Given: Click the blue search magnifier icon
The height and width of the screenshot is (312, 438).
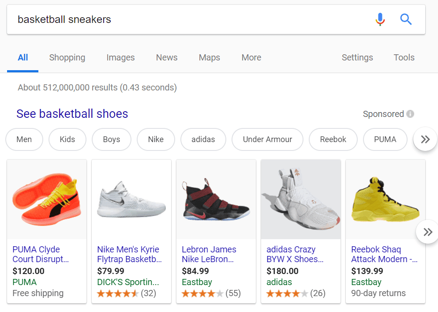Looking at the screenshot, I should tap(406, 19).
